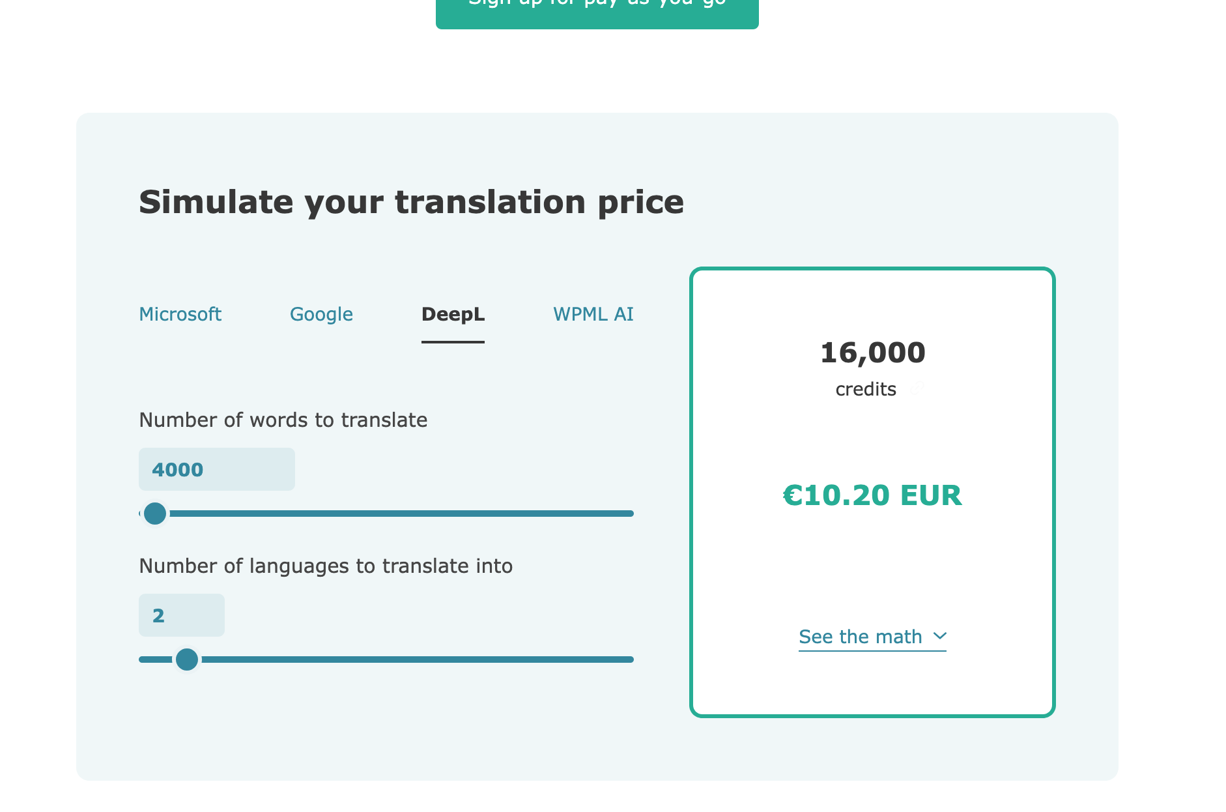The image size is (1226, 812).
Task: Open the See the math link
Action: [x=860, y=637]
